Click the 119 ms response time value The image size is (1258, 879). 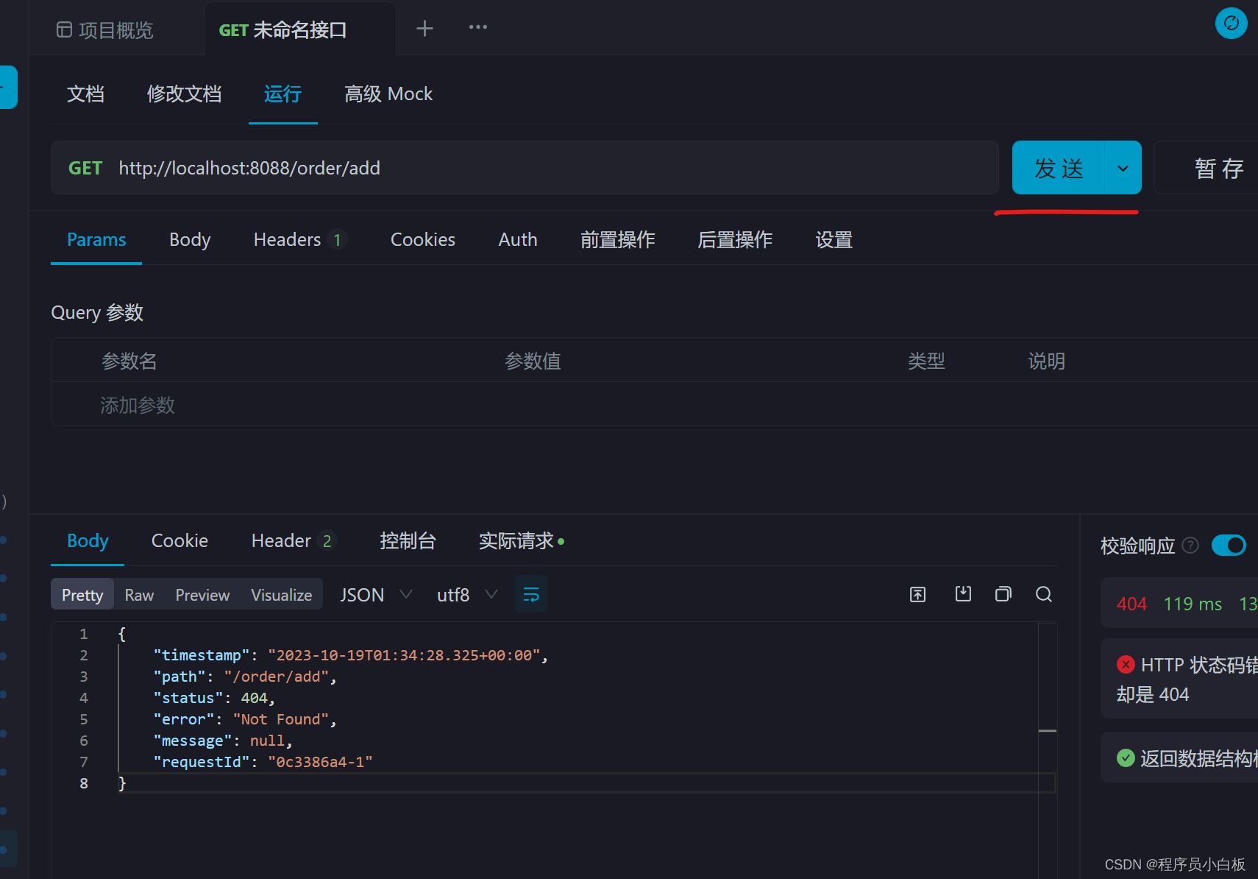(1193, 604)
